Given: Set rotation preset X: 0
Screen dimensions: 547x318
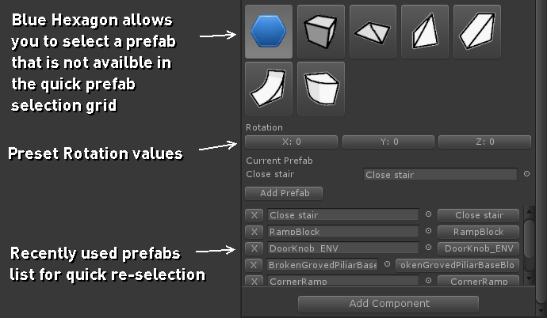Looking at the screenshot, I should (x=291, y=142).
